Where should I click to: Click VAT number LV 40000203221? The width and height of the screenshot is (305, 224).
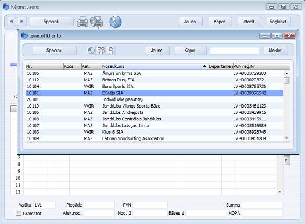(x=250, y=80)
